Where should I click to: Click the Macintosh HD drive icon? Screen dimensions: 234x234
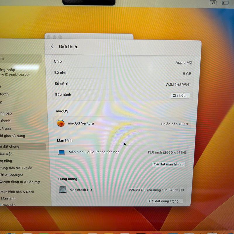(63, 190)
